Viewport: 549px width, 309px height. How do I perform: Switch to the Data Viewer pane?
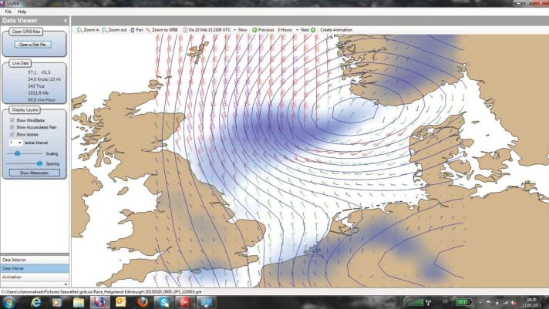click(35, 268)
